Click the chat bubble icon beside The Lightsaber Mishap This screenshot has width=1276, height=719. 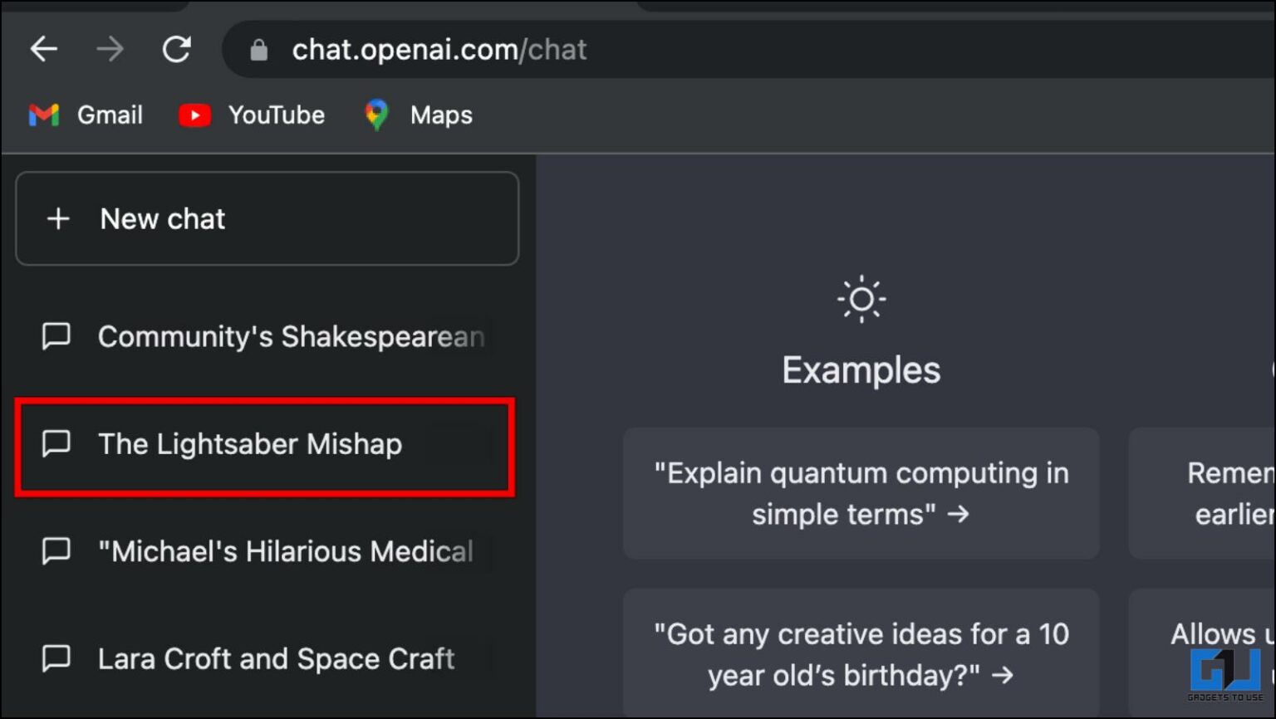pos(56,444)
